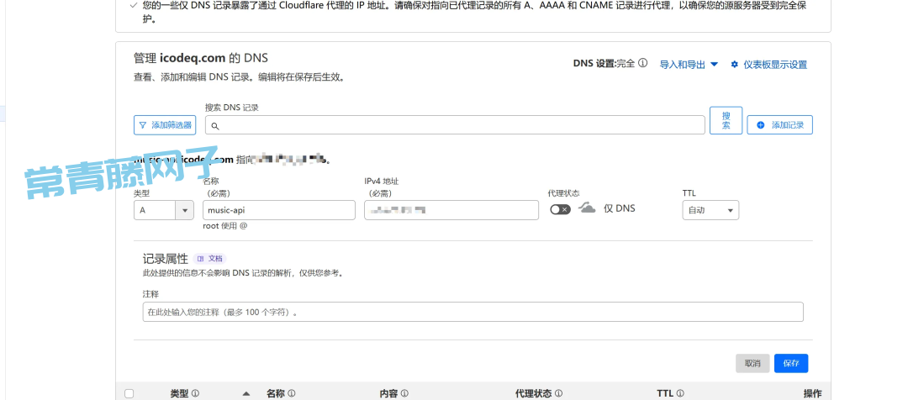Image resolution: width=908 pixels, height=400 pixels.
Task: Open the 文档 documentation link
Action: [x=210, y=259]
